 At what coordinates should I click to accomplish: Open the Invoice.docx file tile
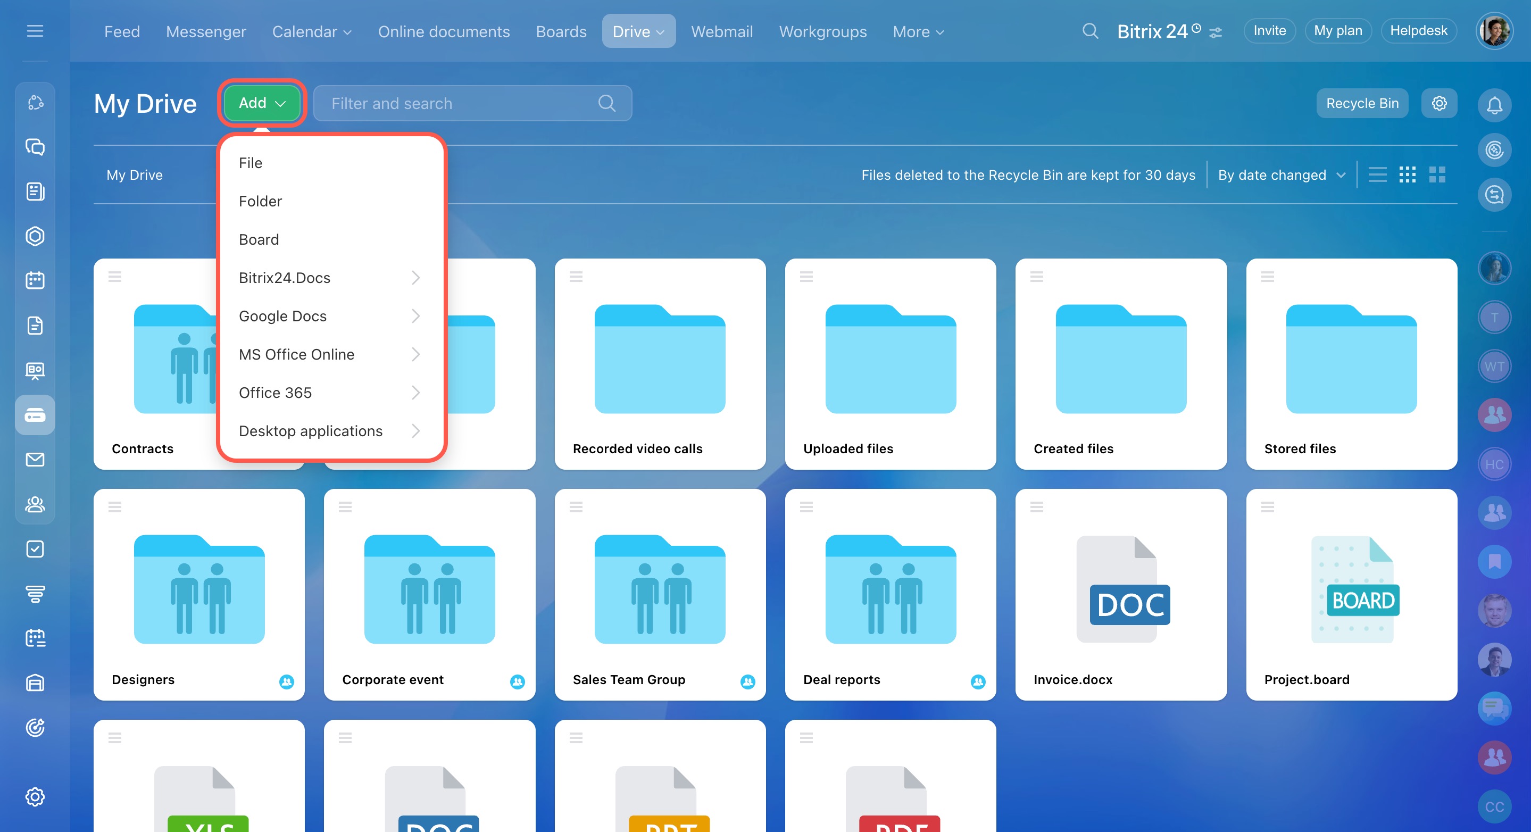click(x=1120, y=594)
